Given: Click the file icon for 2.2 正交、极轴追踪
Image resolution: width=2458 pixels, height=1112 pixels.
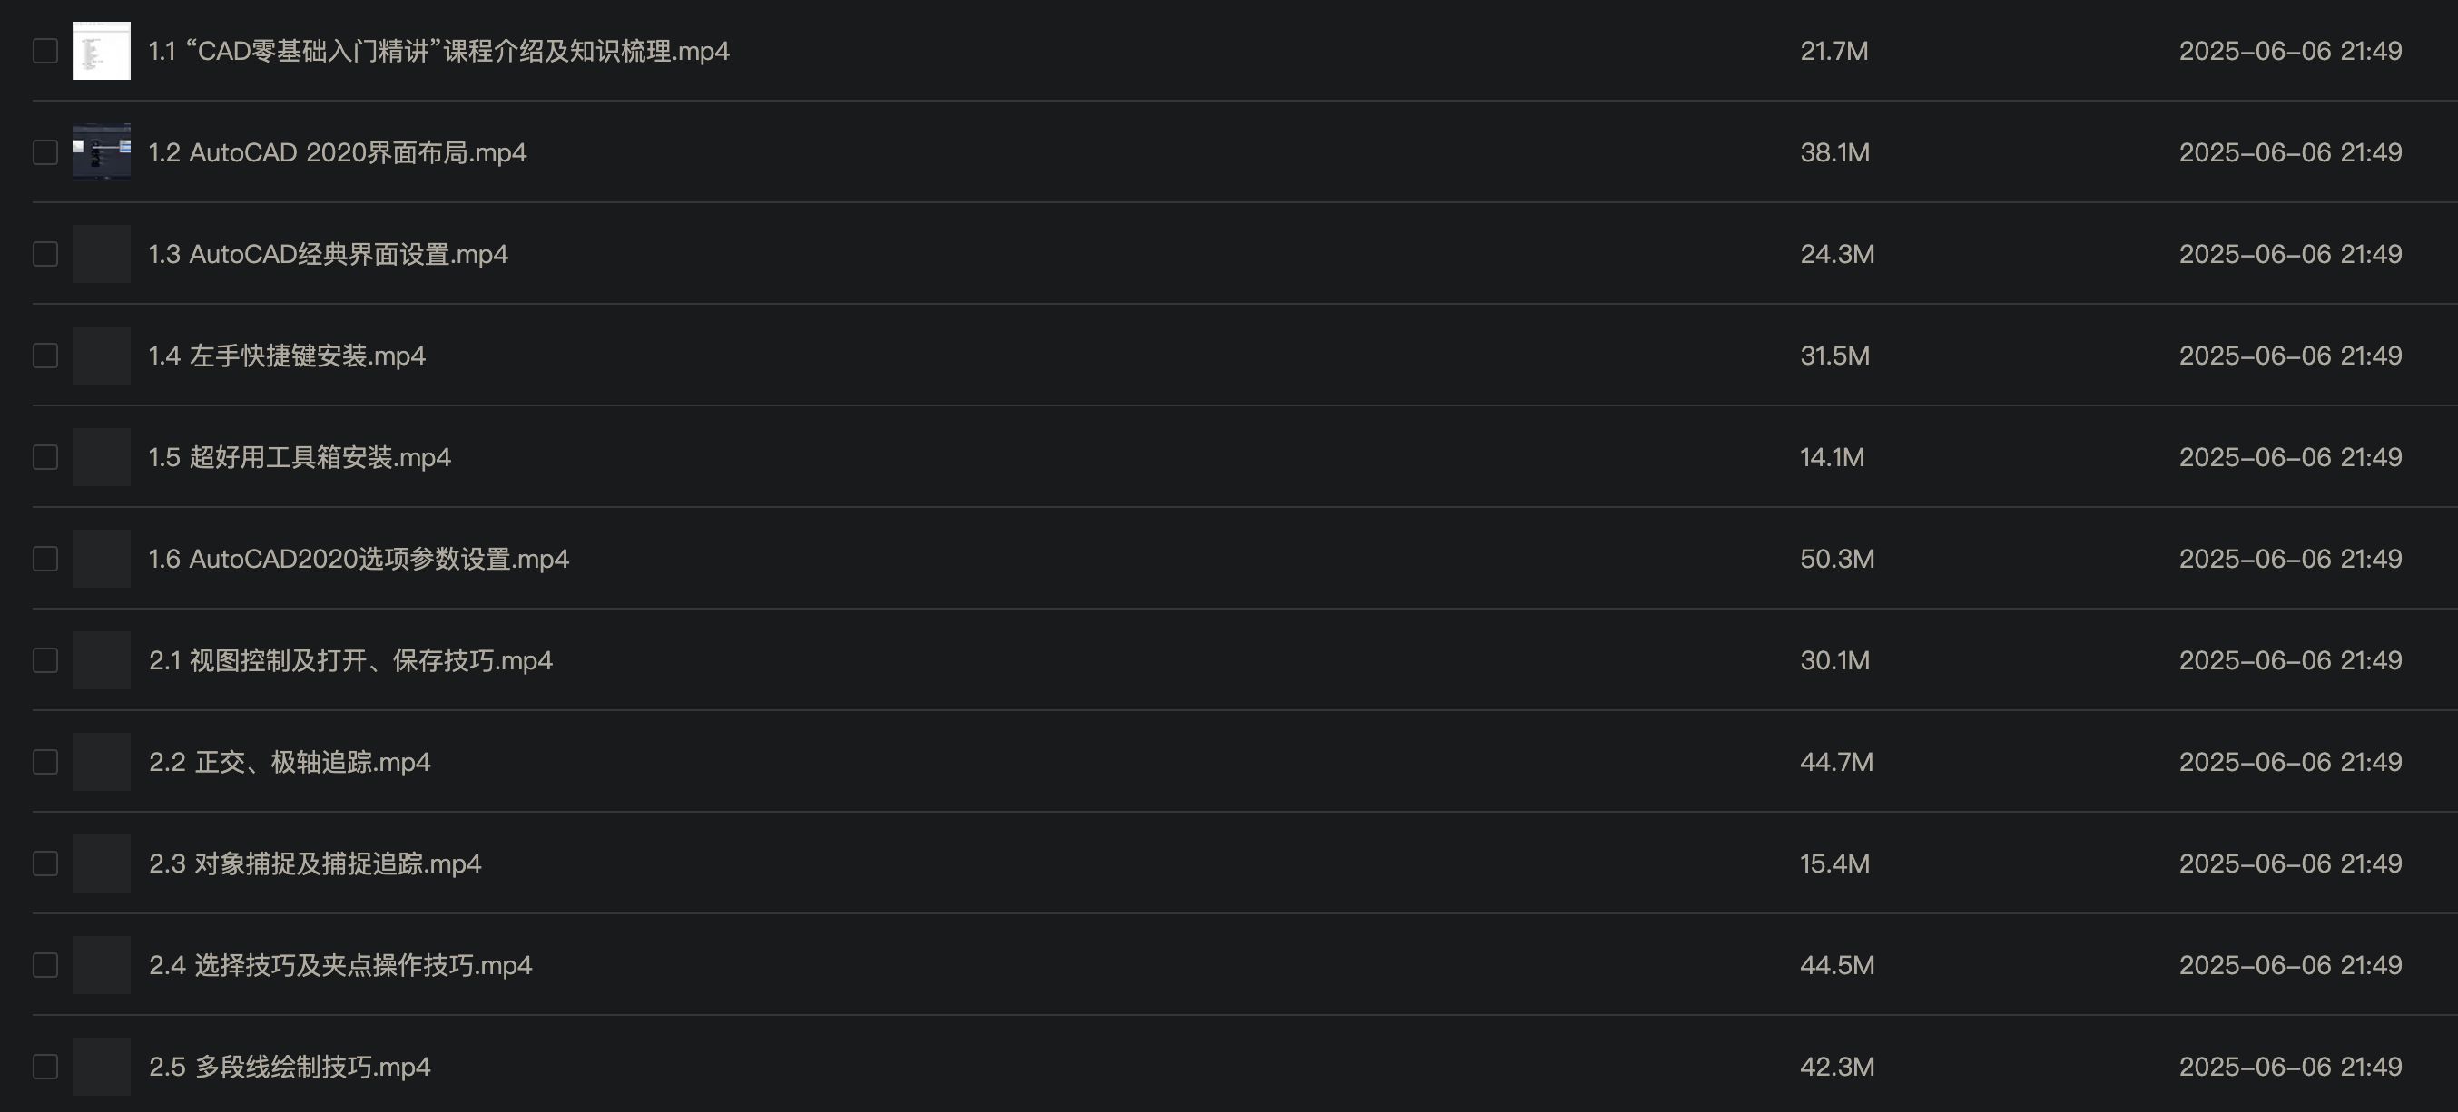Looking at the screenshot, I should click(101, 762).
